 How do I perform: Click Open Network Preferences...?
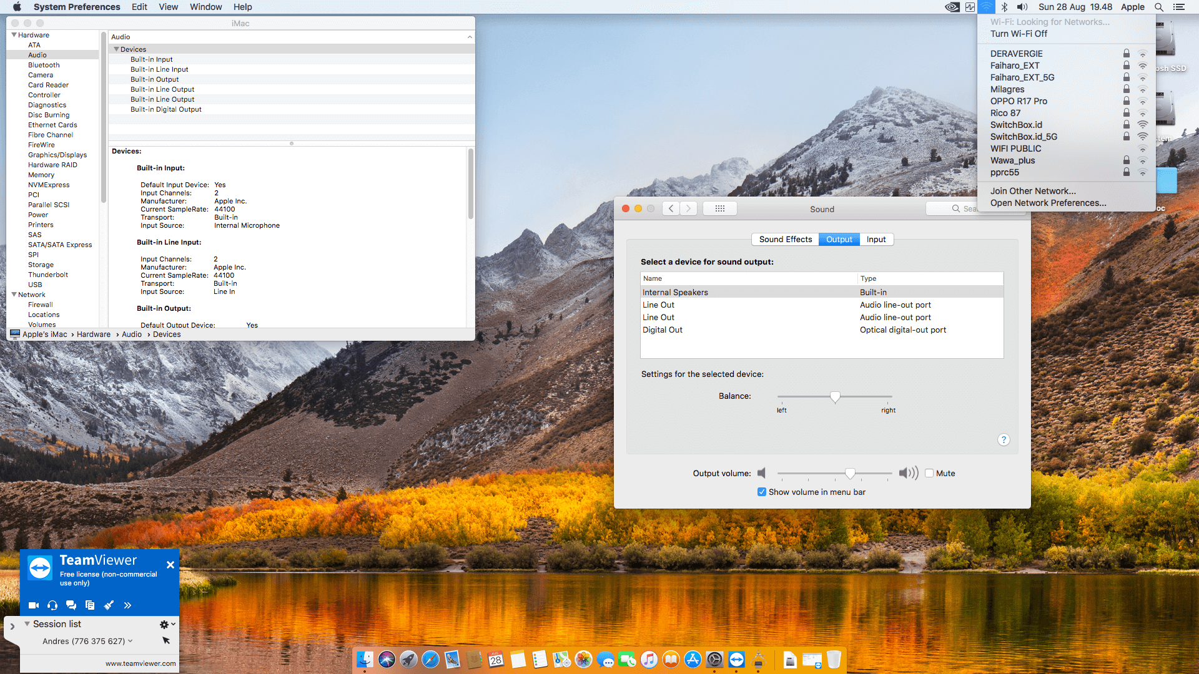(1048, 203)
